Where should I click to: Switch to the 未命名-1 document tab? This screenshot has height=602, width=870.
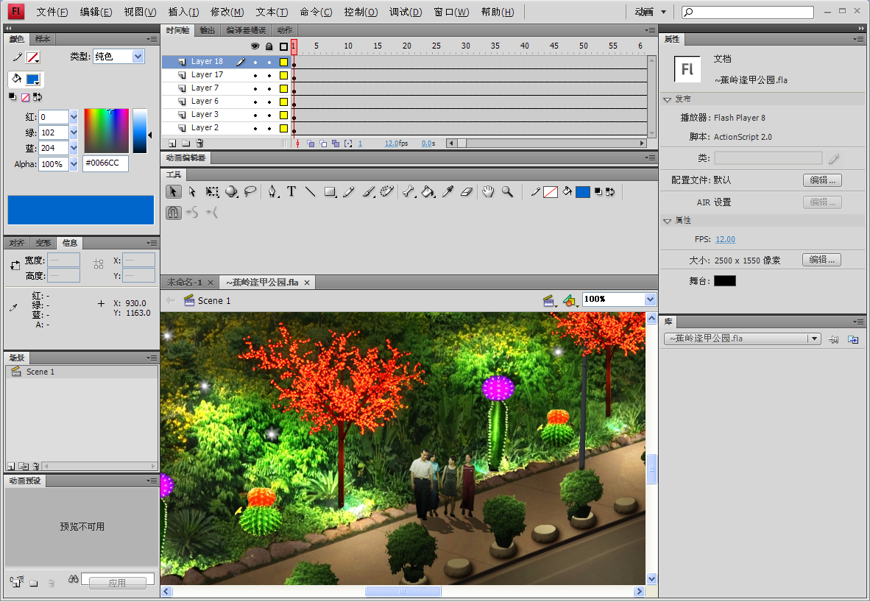coord(184,283)
